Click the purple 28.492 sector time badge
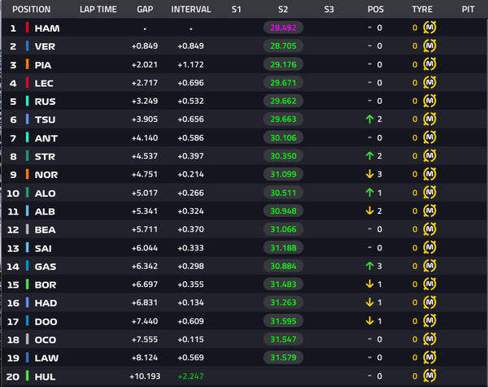The width and height of the screenshot is (488, 387). click(283, 28)
